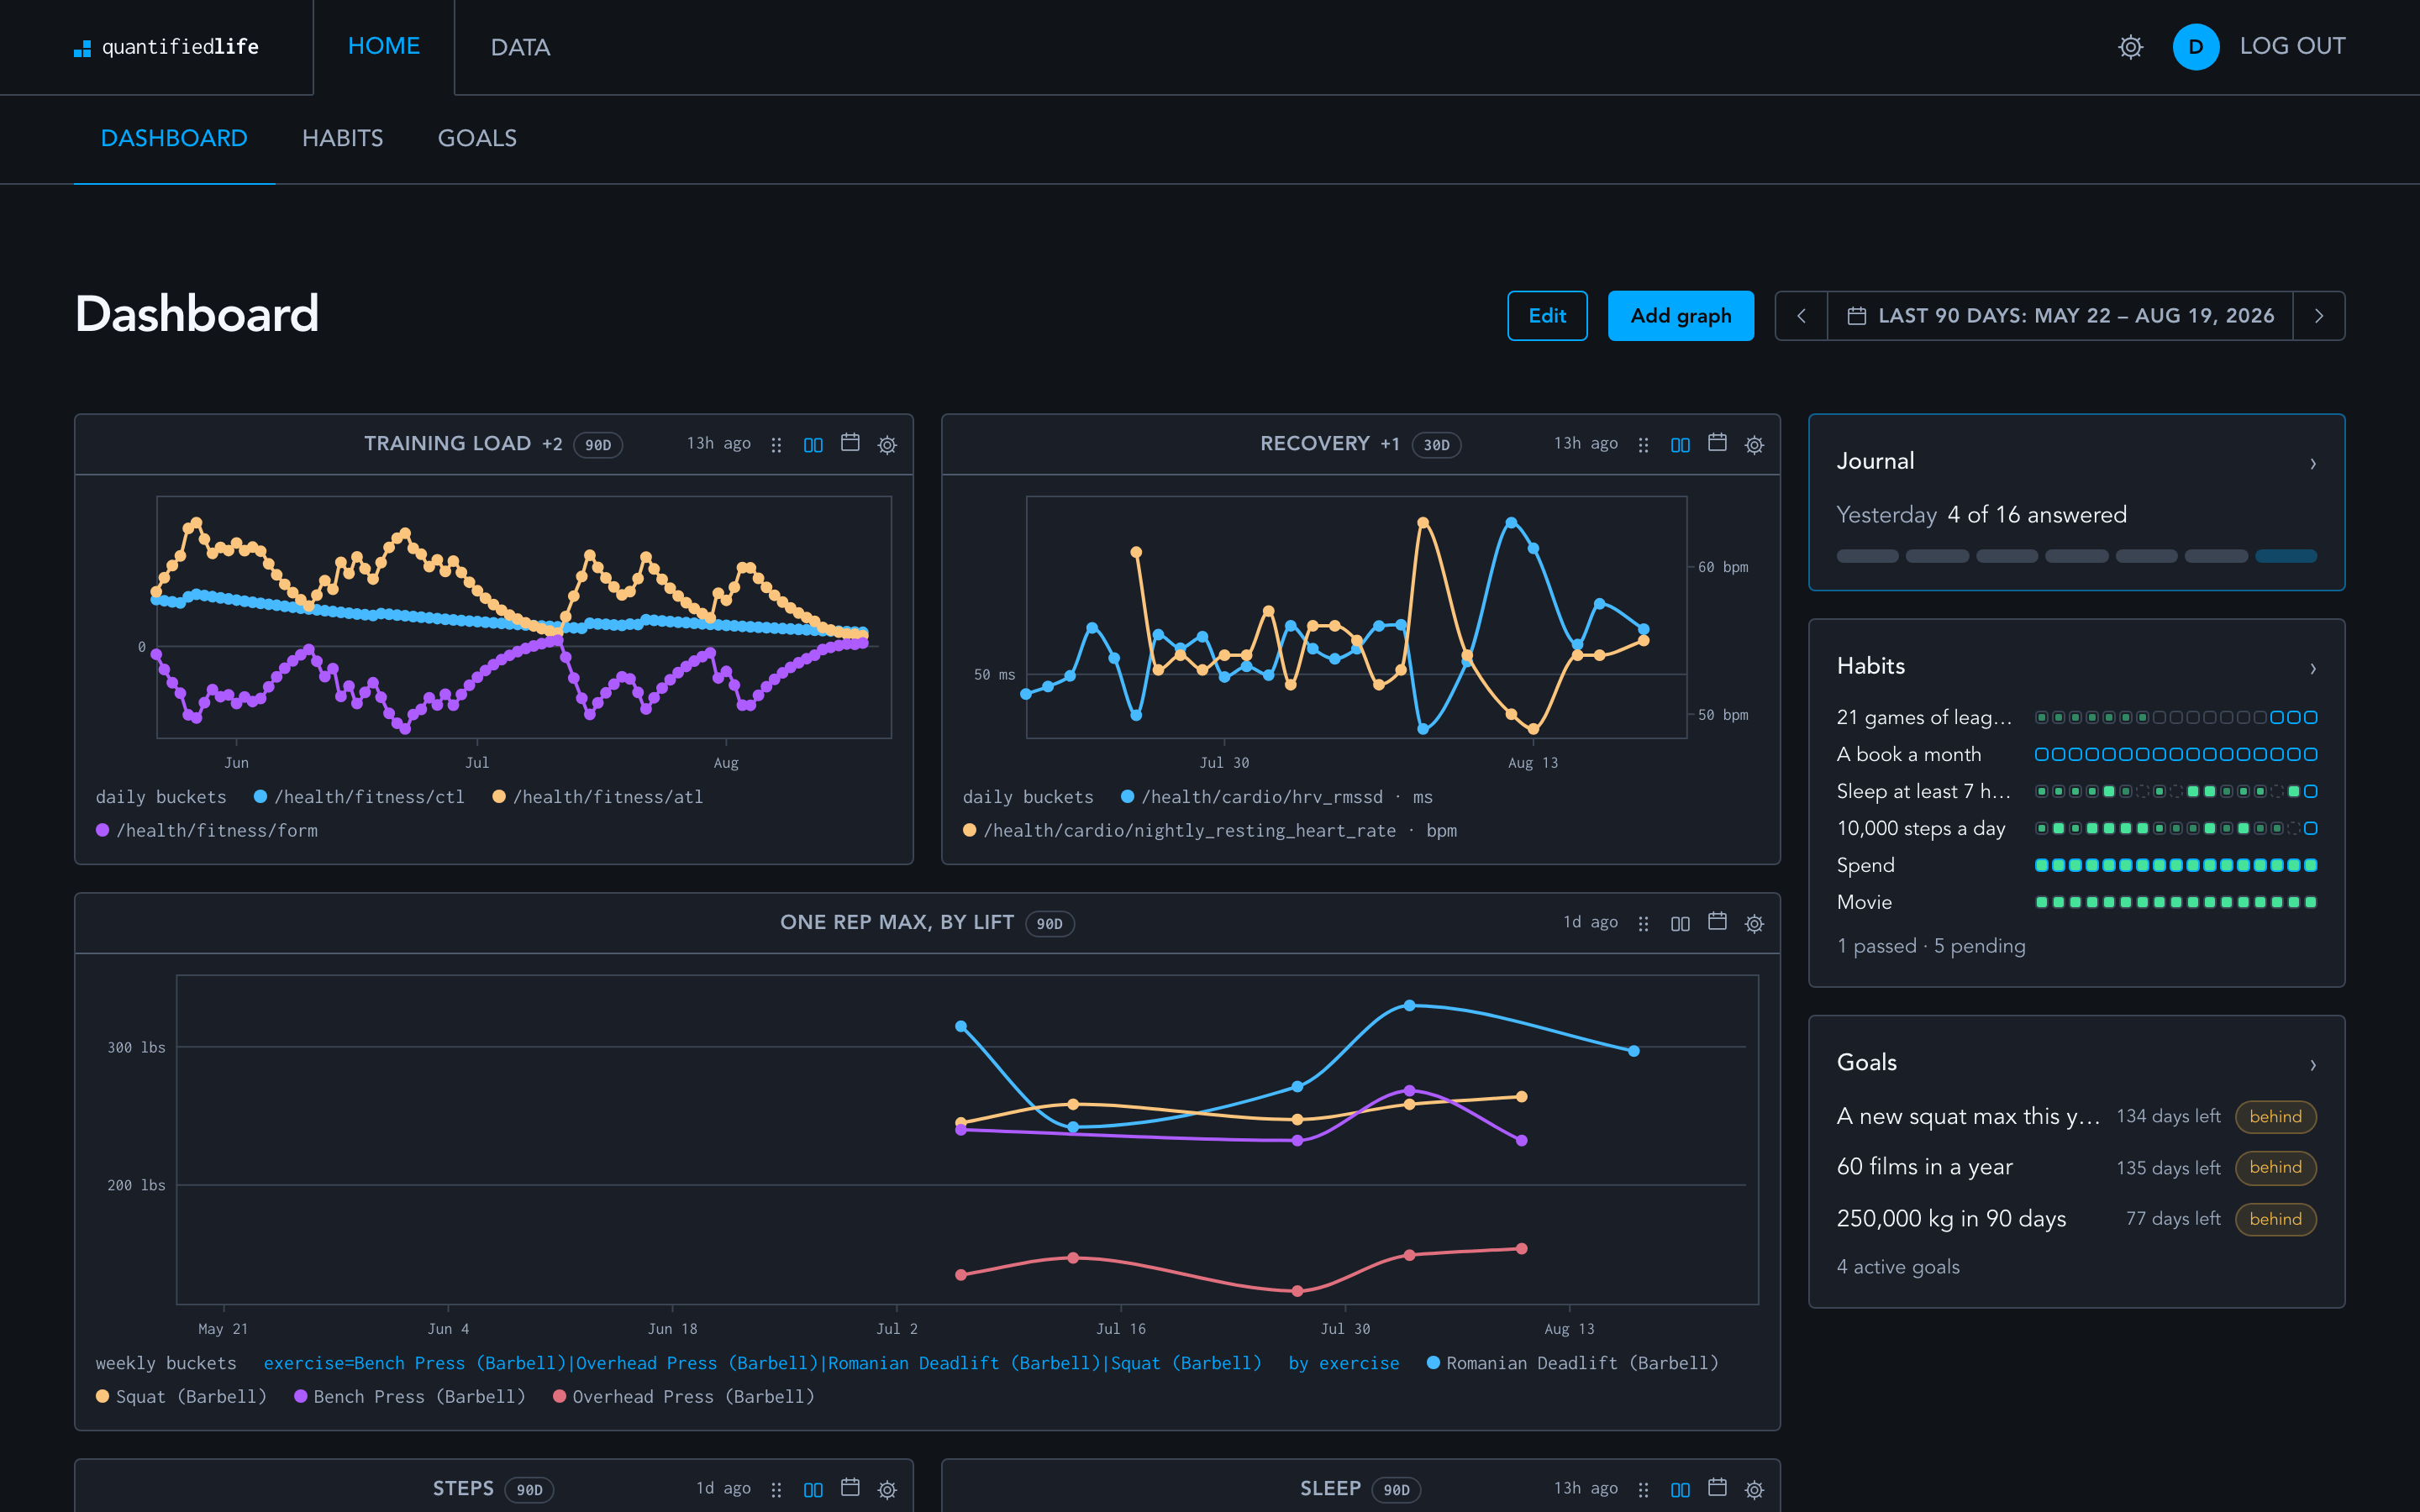Toggle nightly_resting_heart_rate series in legend

[x=1210, y=830]
